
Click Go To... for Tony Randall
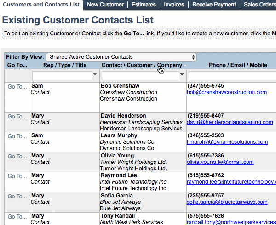tap(17, 217)
